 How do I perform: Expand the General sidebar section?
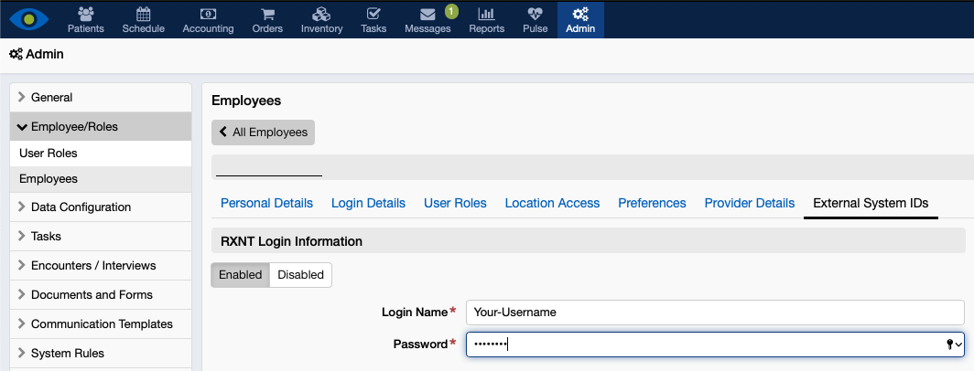click(x=51, y=97)
